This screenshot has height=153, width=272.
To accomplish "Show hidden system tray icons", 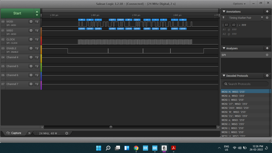I will click(219, 148).
